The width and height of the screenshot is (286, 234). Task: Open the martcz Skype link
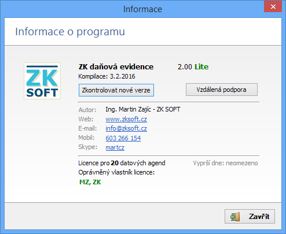point(115,147)
